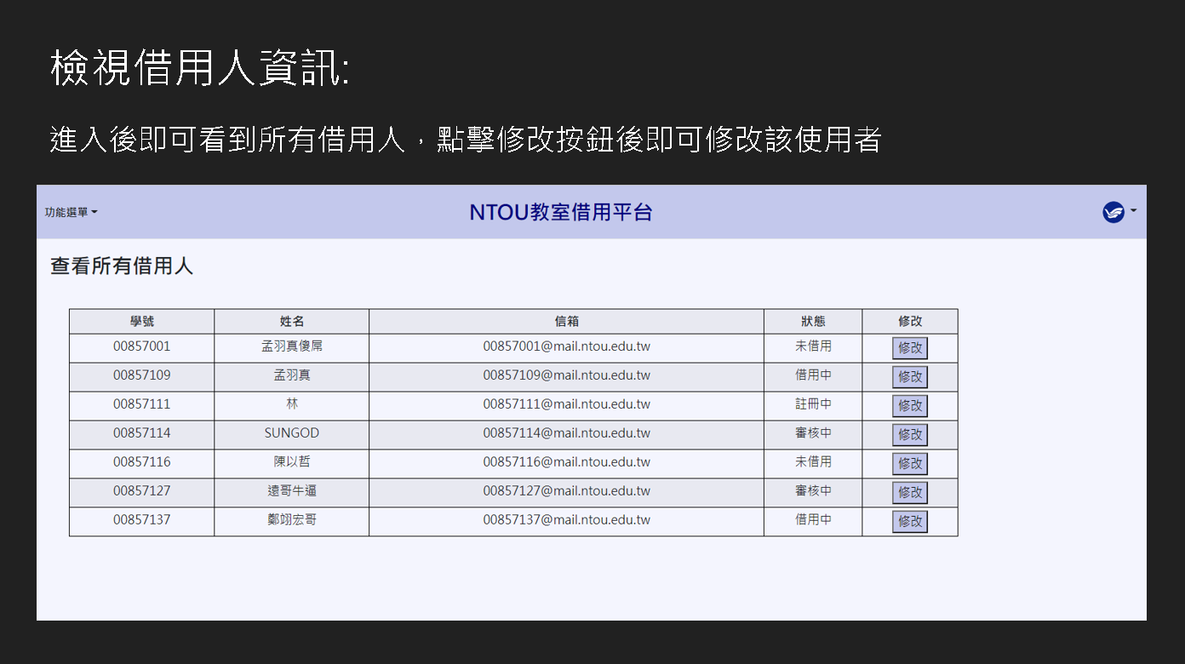This screenshot has width=1185, height=664.
Task: Open the 功能選單 dropdown menu
Action: pyautogui.click(x=72, y=212)
